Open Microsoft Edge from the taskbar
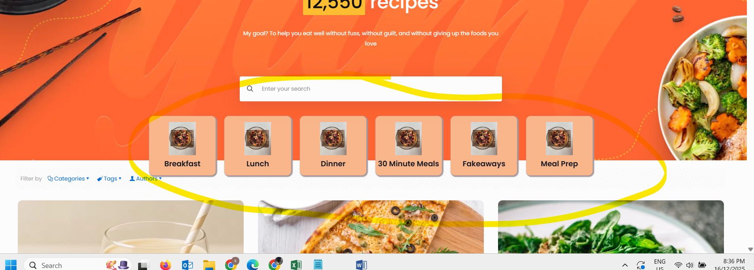The image size is (754, 270). 252,265
